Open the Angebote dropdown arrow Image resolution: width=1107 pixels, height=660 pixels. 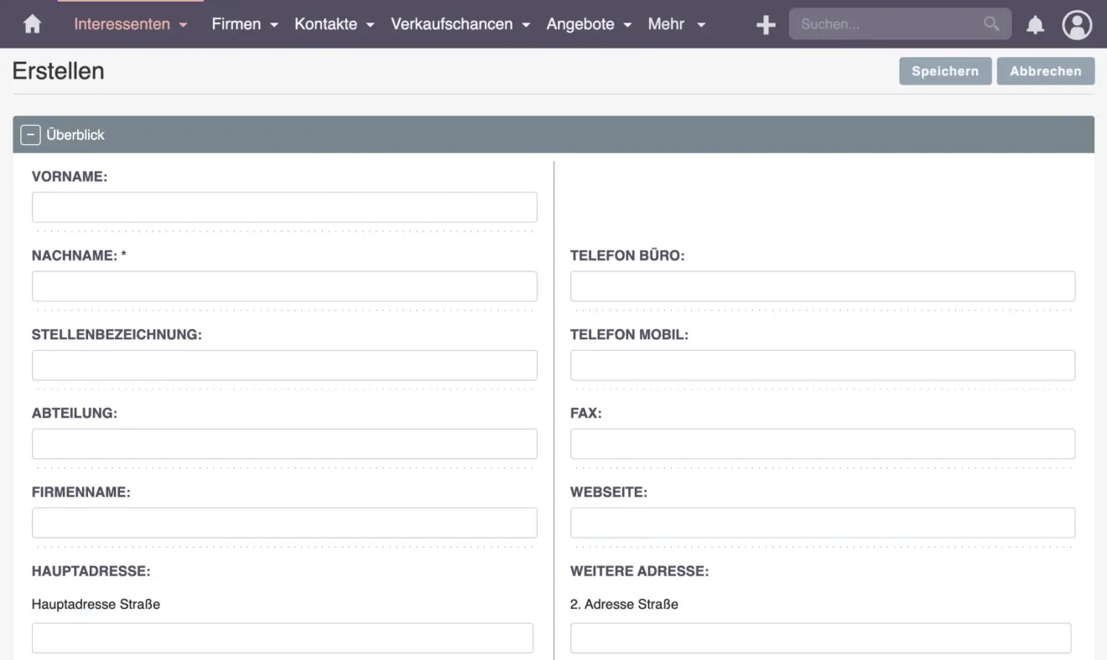pyautogui.click(x=626, y=25)
